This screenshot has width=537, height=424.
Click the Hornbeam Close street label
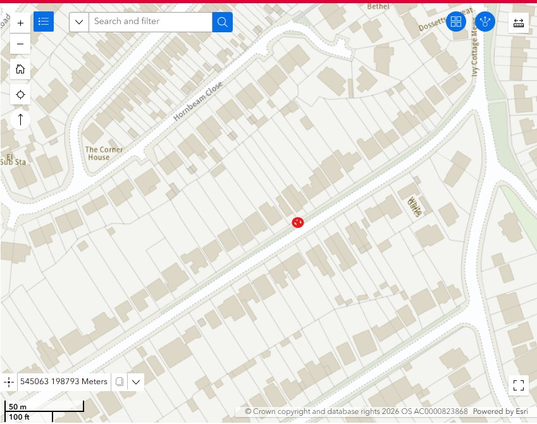(x=197, y=101)
